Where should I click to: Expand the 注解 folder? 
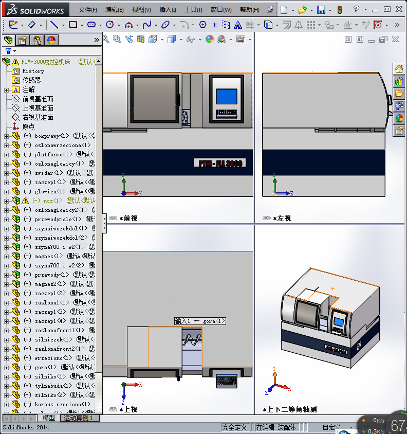tap(6, 90)
